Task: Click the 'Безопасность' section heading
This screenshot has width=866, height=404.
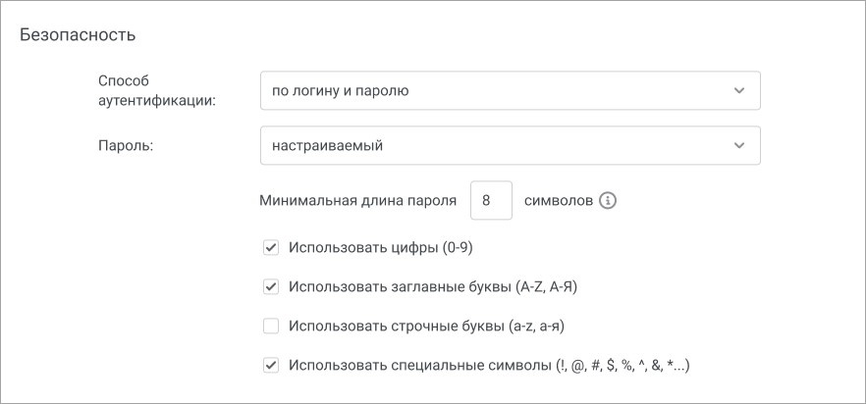Action: pyautogui.click(x=78, y=34)
